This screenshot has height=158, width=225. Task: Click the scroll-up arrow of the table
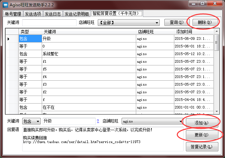(x=217, y=31)
